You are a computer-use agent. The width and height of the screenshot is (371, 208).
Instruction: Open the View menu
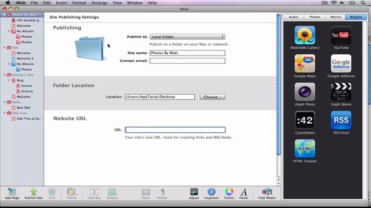[117, 3]
